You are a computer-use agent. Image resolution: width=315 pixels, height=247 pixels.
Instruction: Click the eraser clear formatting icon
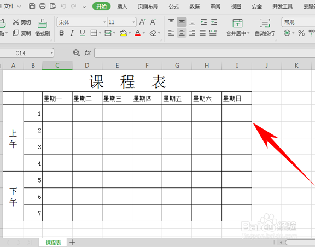(x=153, y=33)
